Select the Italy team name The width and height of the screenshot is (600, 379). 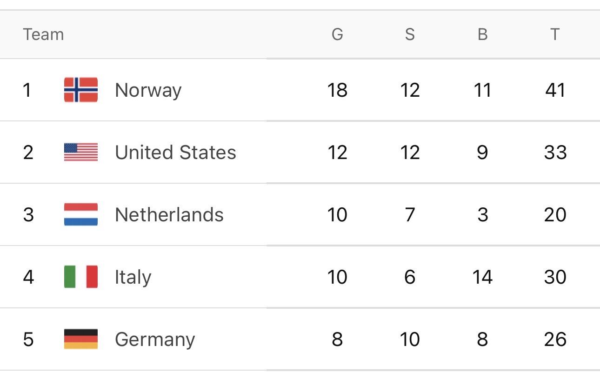(133, 277)
